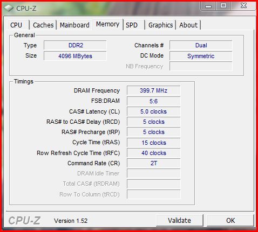Click the empty Total CAS# (tRDRAM) field
Screen dimensions: 258x232
(x=153, y=184)
